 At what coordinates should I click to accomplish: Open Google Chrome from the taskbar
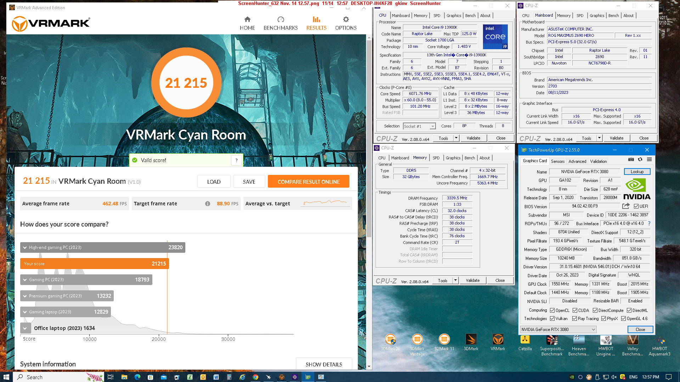[x=255, y=377]
